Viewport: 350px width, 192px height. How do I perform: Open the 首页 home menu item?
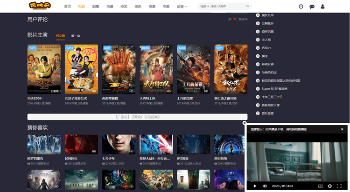(68, 7)
